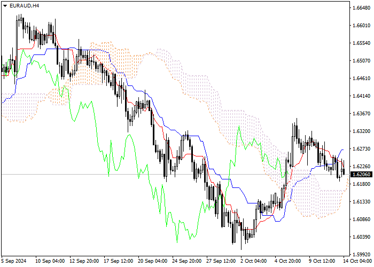Click the 4 Oct 20:00 time label
Screen dimensions: 374x267
point(288,261)
